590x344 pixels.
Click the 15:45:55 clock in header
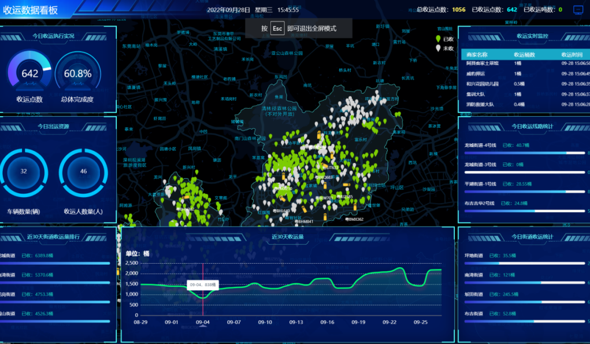(288, 10)
